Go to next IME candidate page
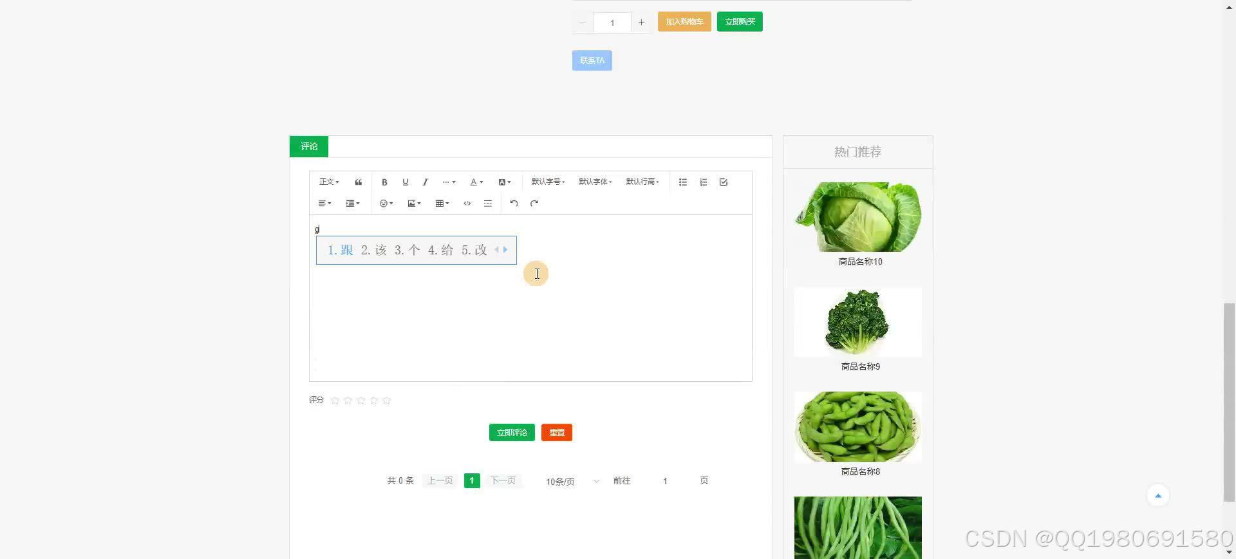This screenshot has width=1236, height=559. pyautogui.click(x=505, y=250)
